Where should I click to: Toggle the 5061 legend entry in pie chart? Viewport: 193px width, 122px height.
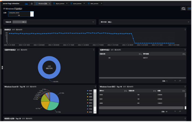coord(89,94)
